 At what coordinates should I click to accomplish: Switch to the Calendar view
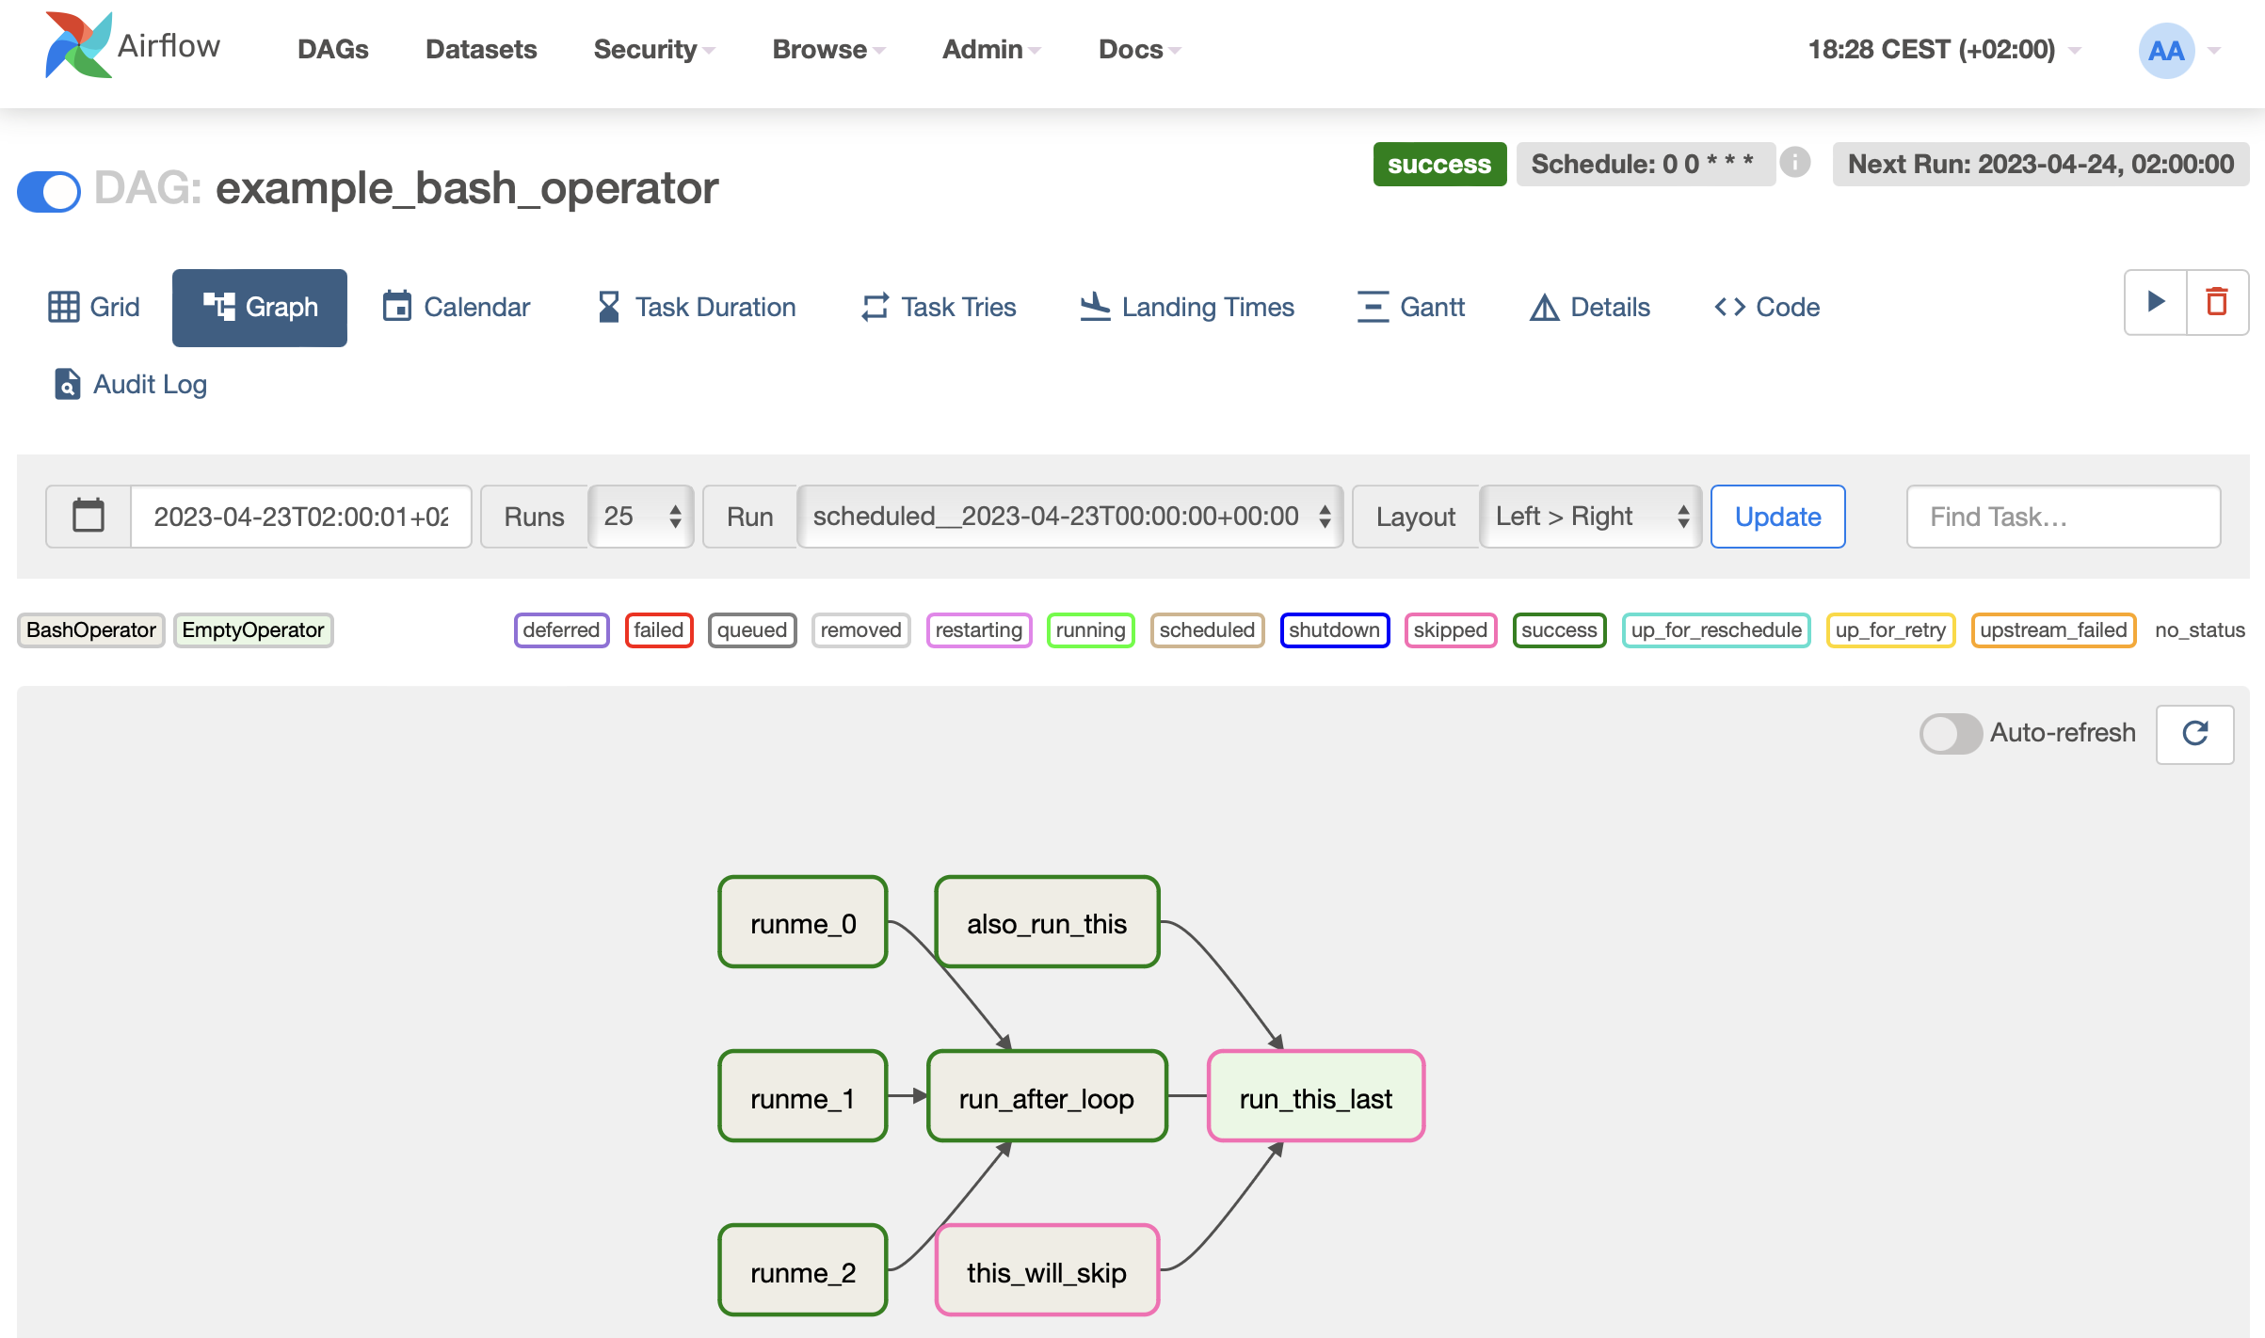coord(457,307)
